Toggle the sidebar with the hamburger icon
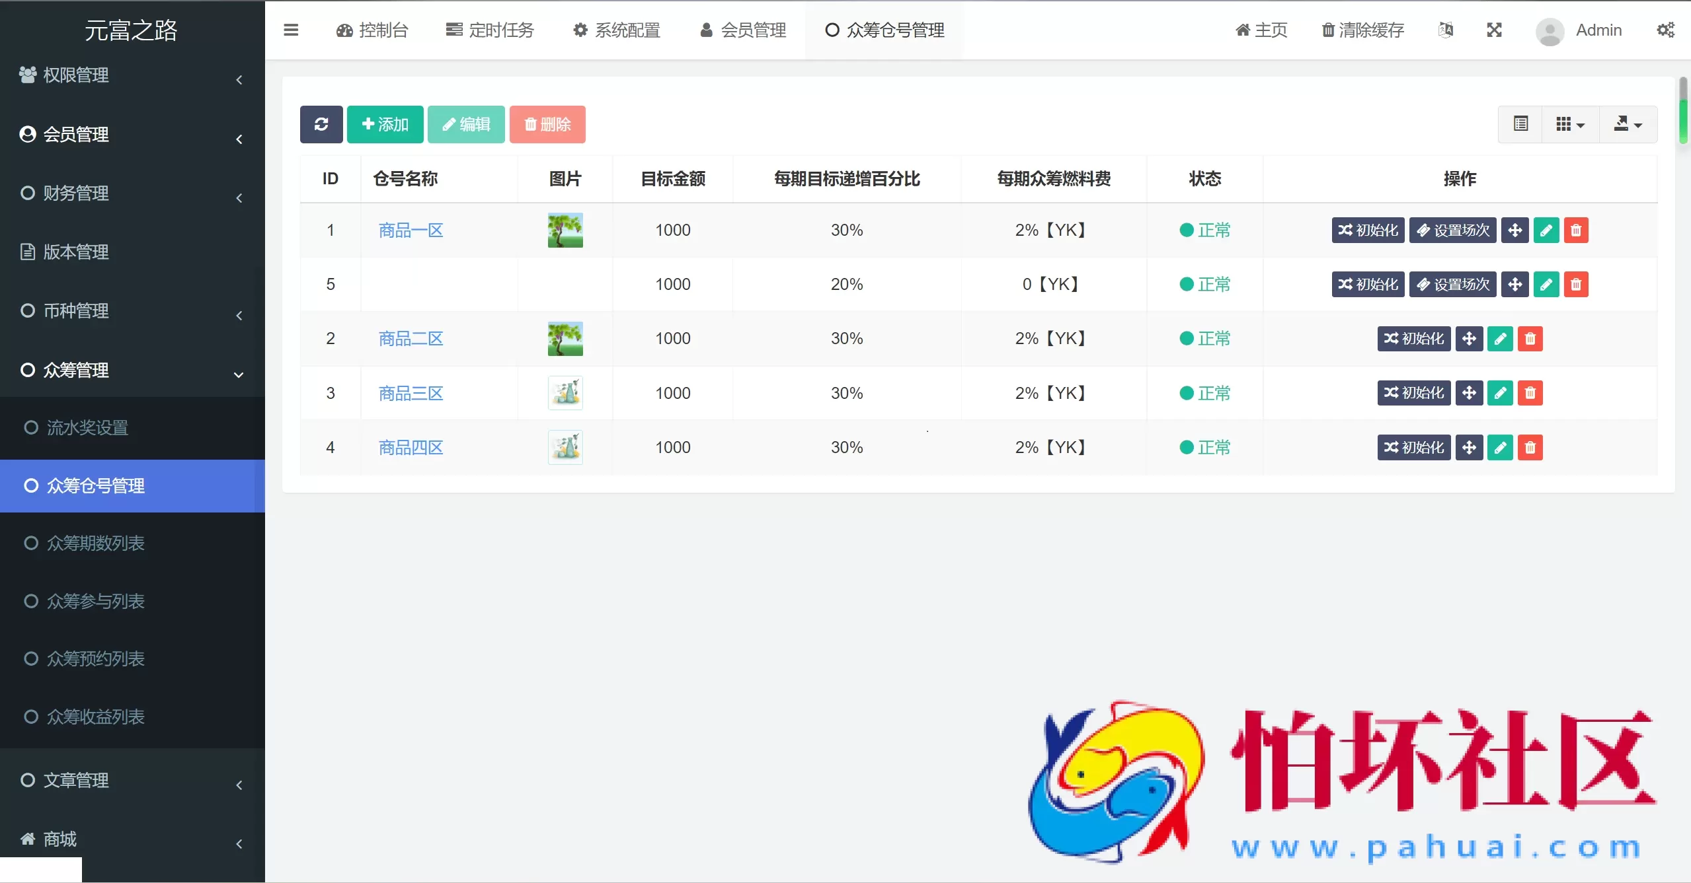This screenshot has width=1691, height=883. (x=291, y=30)
